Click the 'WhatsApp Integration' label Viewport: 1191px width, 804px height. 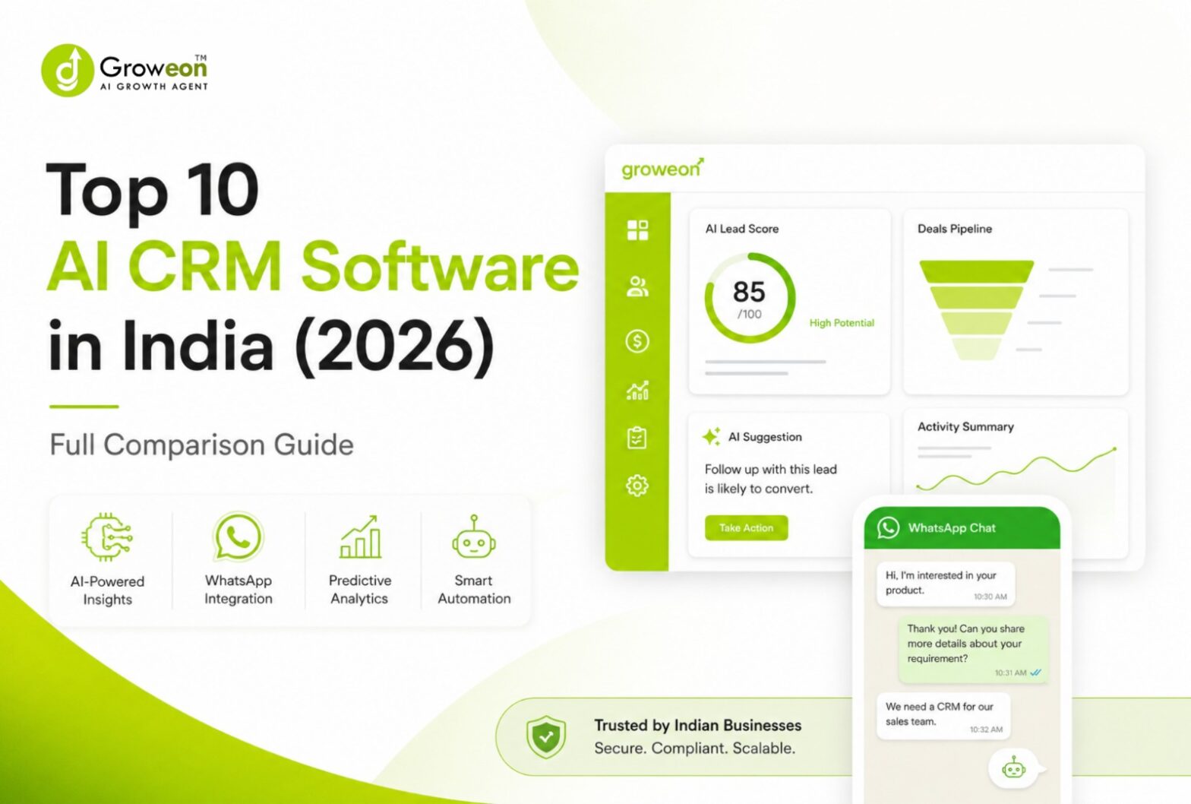[238, 590]
